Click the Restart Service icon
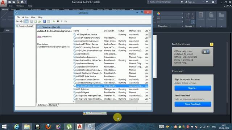This screenshot has height=130, width=232. [x=66, y=21]
